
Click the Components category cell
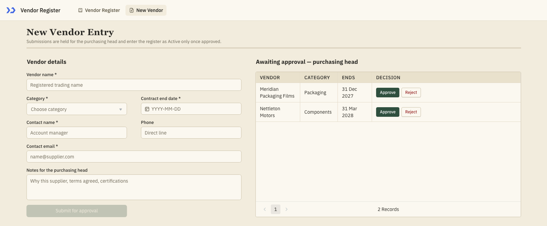(x=319, y=112)
